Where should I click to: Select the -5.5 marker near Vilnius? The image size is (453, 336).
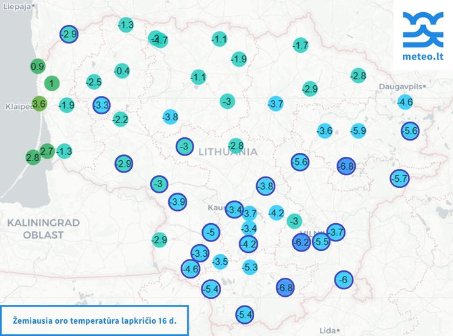point(321,241)
